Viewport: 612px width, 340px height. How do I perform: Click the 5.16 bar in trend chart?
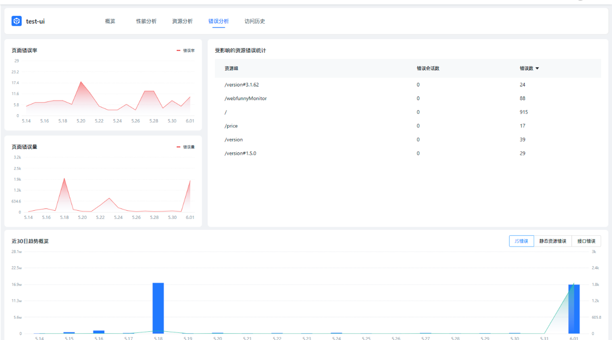tap(99, 332)
